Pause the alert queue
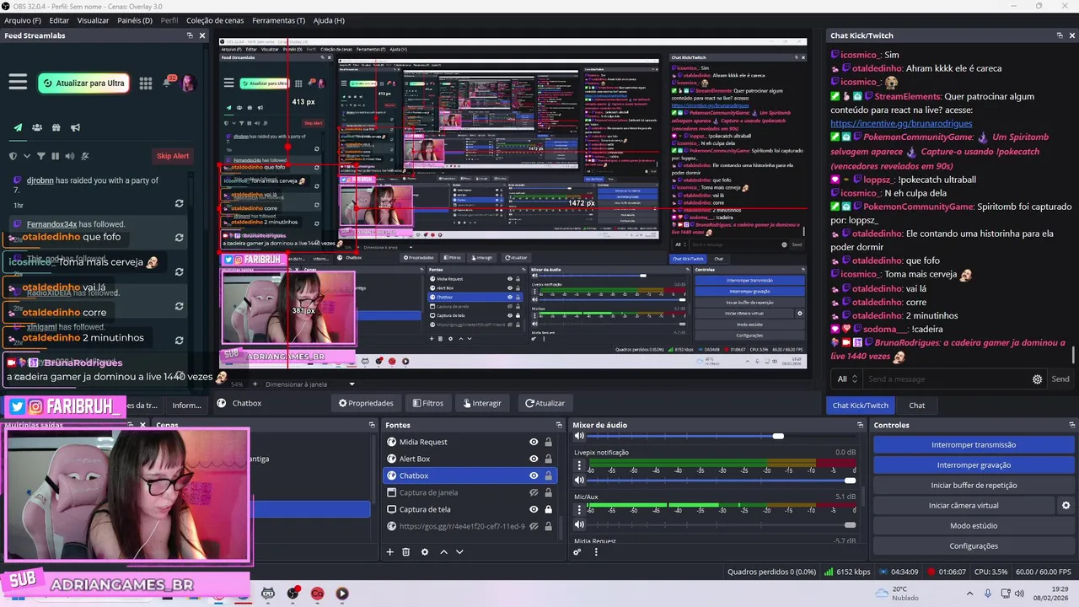The width and height of the screenshot is (1079, 607). click(x=56, y=156)
